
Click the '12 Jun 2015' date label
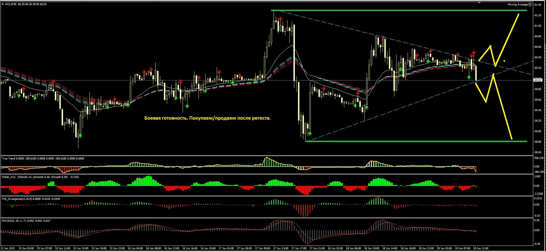pos(7,248)
